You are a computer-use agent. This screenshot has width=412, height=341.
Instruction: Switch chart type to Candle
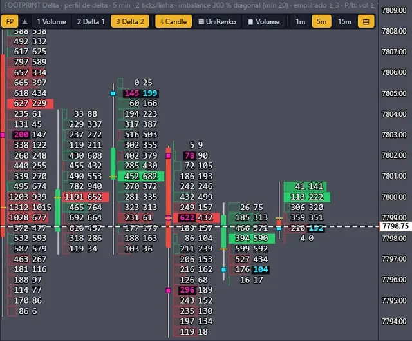[x=173, y=21]
